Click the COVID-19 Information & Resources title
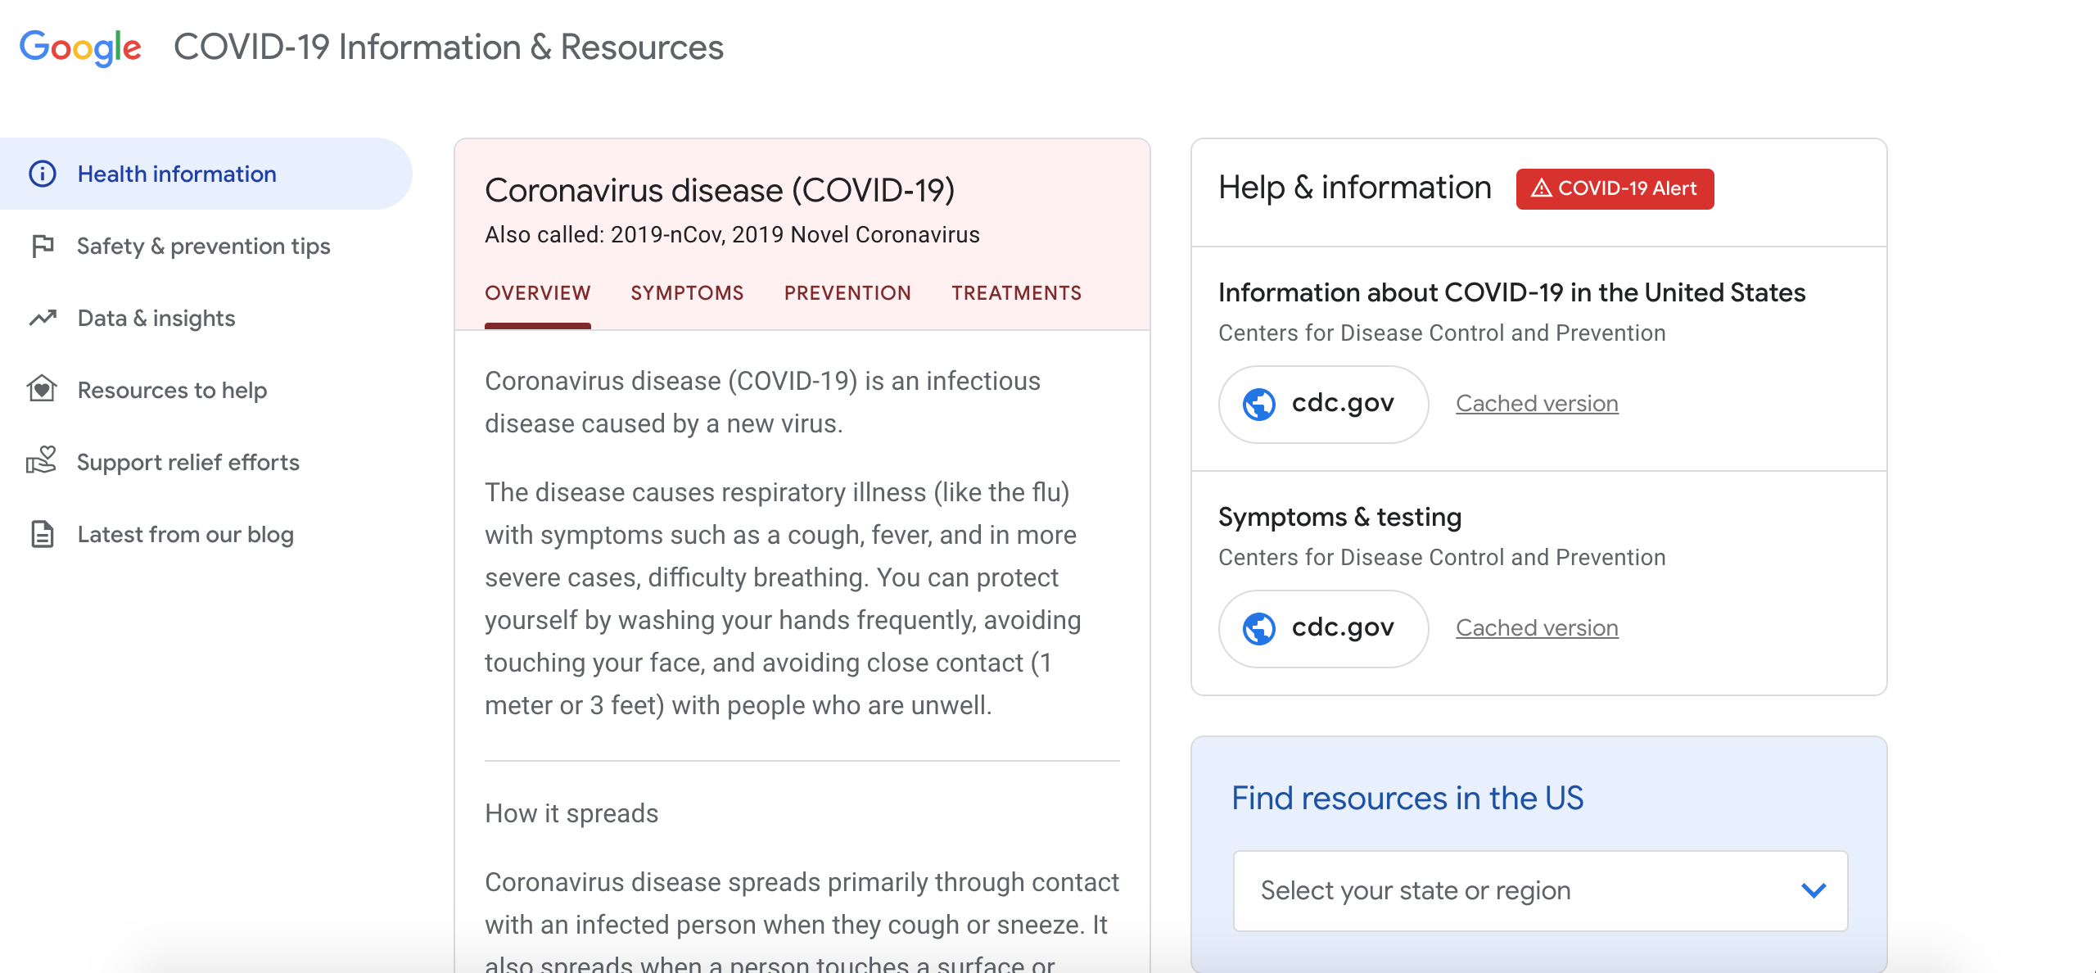The height and width of the screenshot is (973, 2096). [x=449, y=48]
